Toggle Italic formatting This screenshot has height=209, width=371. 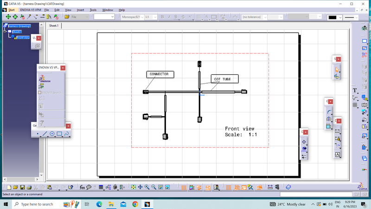coord(169,17)
